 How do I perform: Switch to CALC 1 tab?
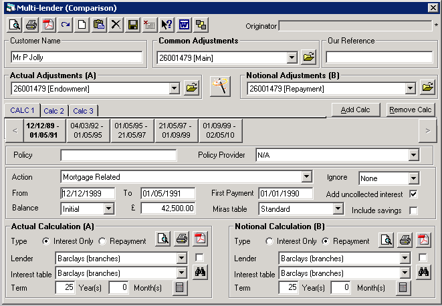point(22,110)
